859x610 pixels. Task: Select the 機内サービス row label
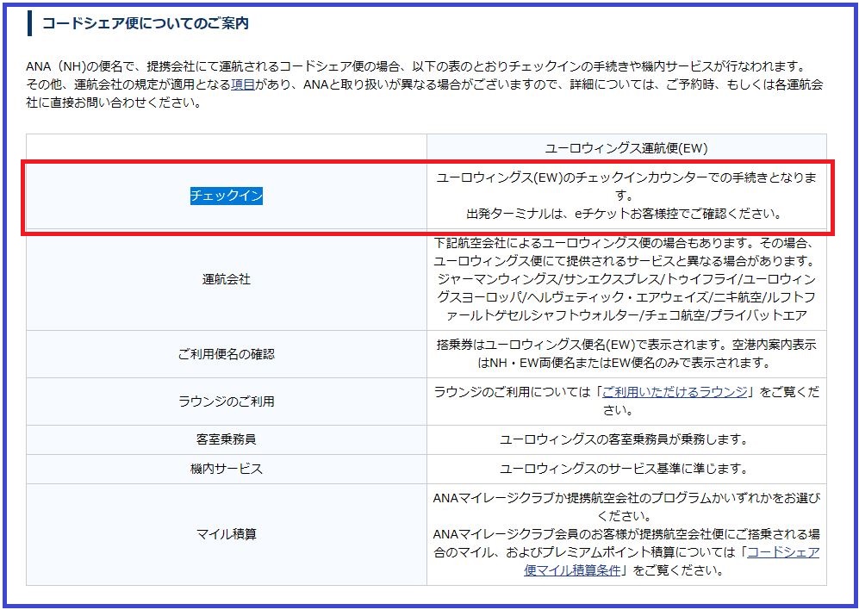pos(227,469)
